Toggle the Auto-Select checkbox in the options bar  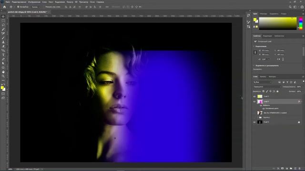pos(18,7)
